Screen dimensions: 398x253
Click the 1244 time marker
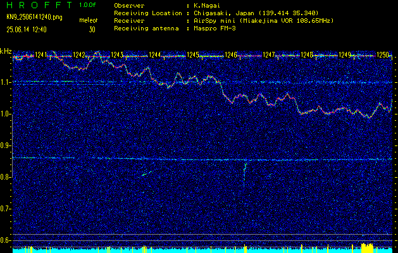tap(154, 54)
